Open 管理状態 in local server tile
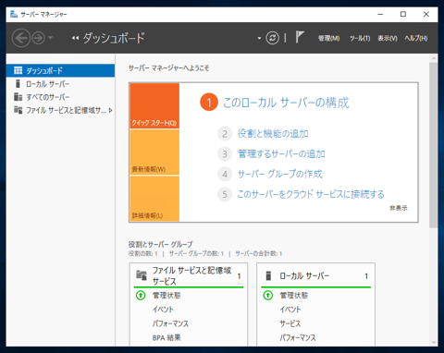 click(x=294, y=296)
